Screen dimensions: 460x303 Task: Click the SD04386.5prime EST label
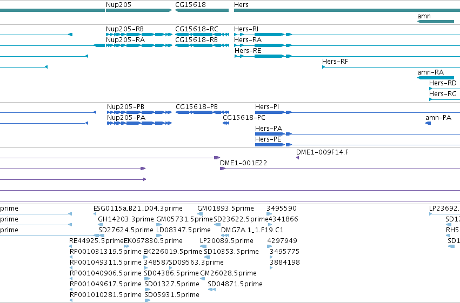tap(171, 273)
